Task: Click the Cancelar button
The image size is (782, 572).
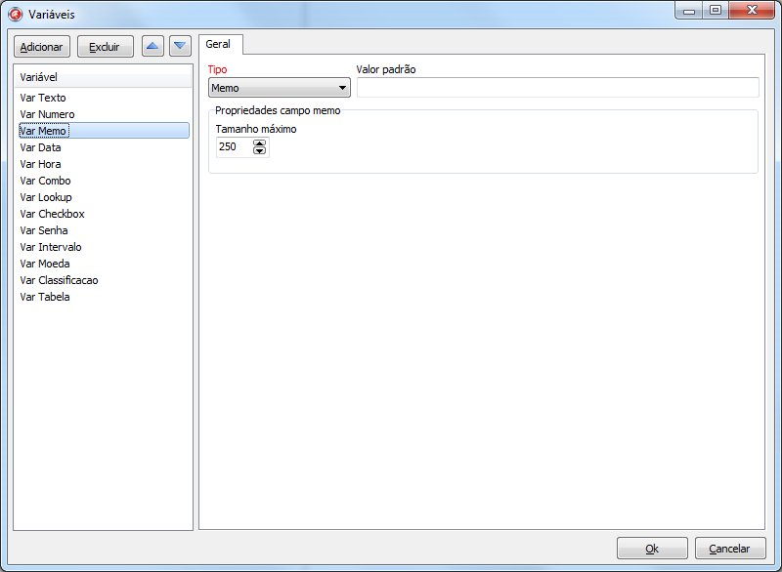Action: click(x=730, y=548)
